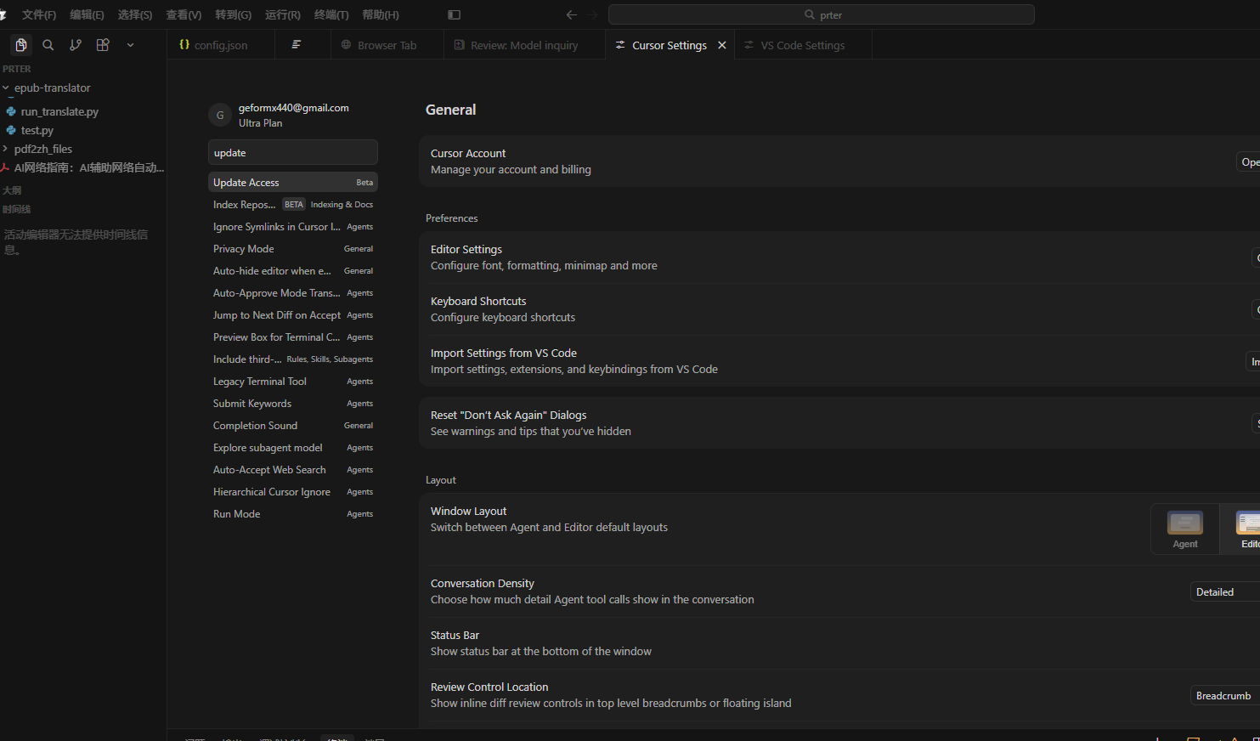Screen dimensions: 1260x741
Task: Open the Extensions view icon
Action: (x=103, y=45)
